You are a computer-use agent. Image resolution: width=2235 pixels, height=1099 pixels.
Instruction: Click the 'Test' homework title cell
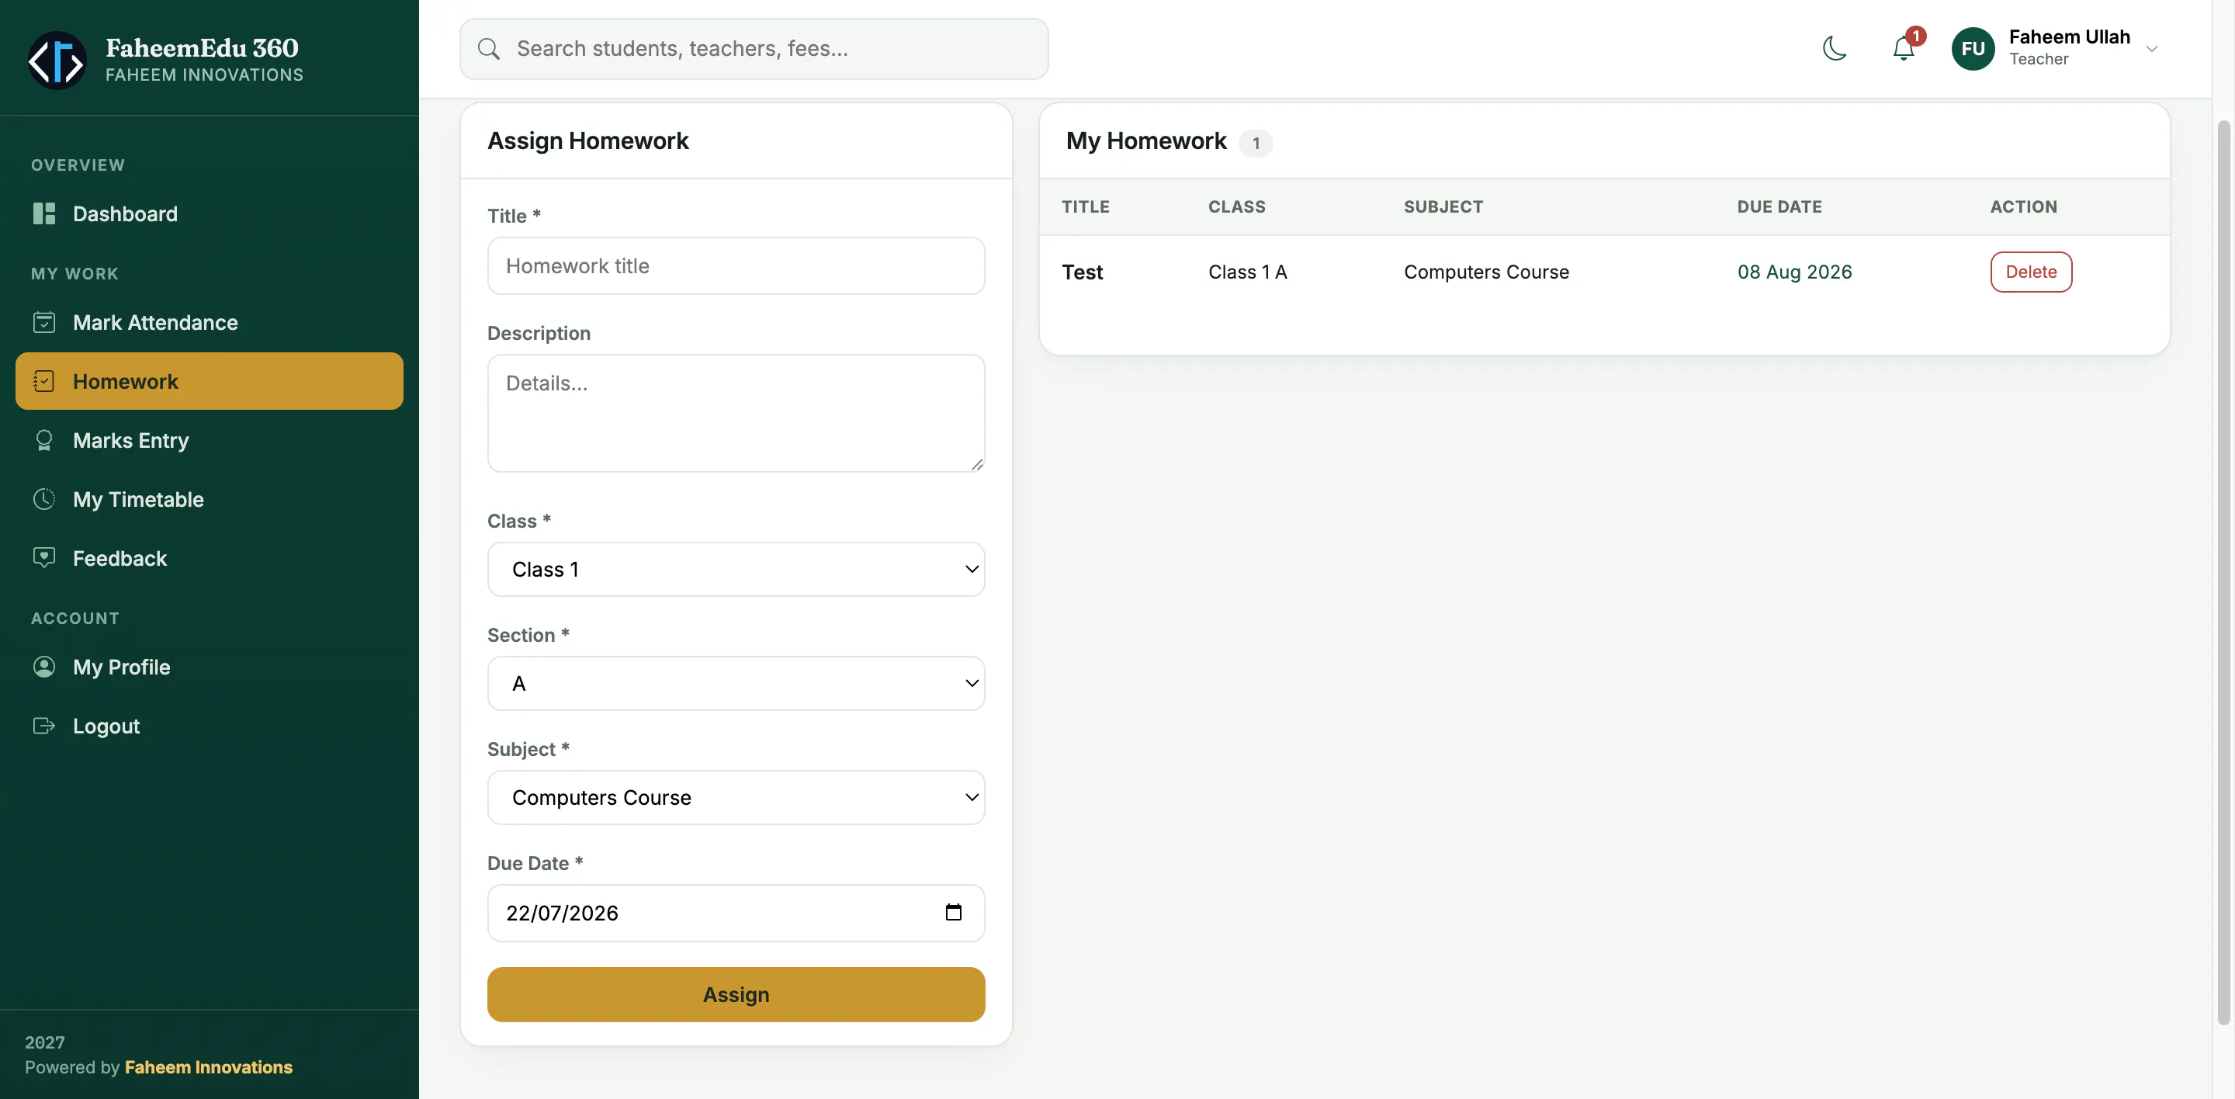[1082, 272]
